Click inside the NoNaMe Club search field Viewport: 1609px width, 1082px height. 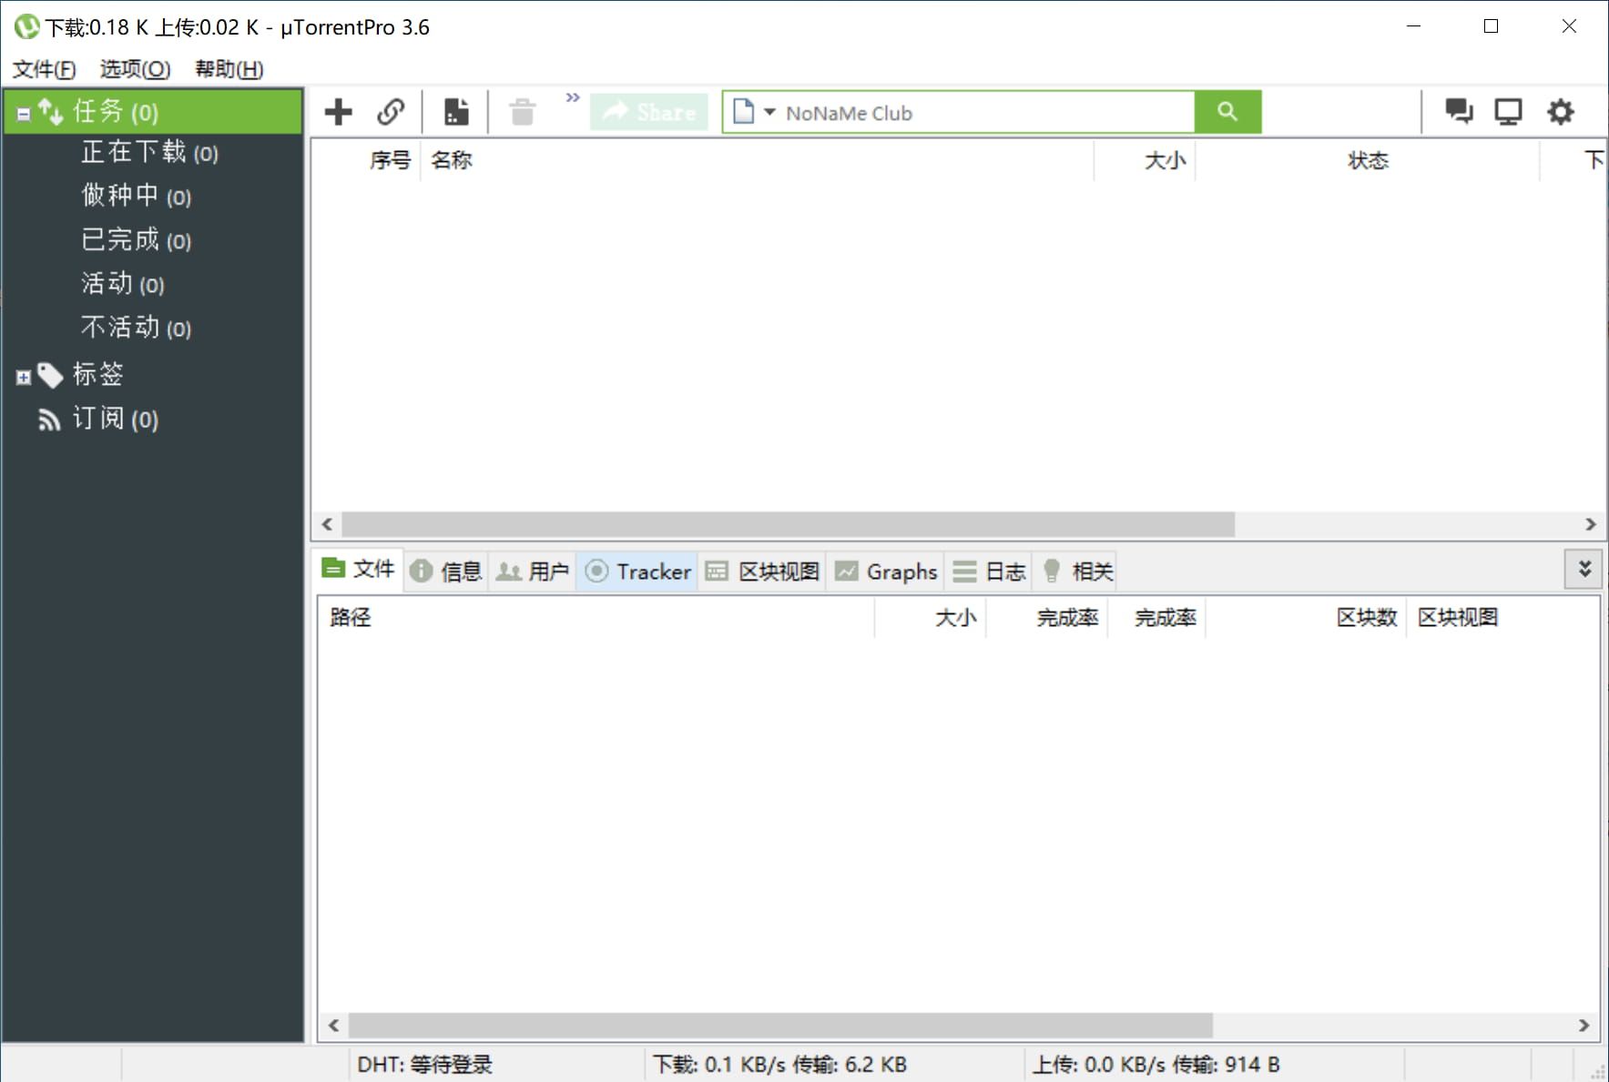click(956, 112)
